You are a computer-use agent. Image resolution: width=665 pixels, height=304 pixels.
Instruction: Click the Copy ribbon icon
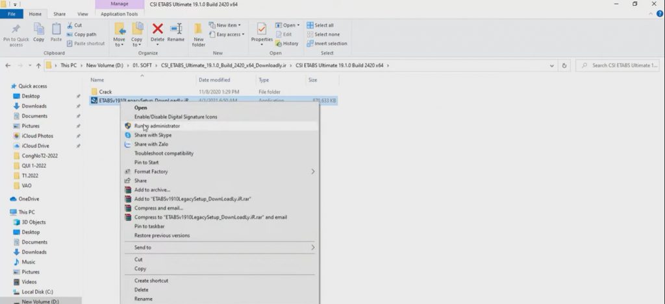tap(38, 29)
